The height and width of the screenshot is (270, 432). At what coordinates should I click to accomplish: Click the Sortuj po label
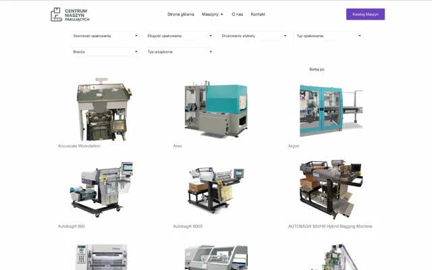pos(317,70)
